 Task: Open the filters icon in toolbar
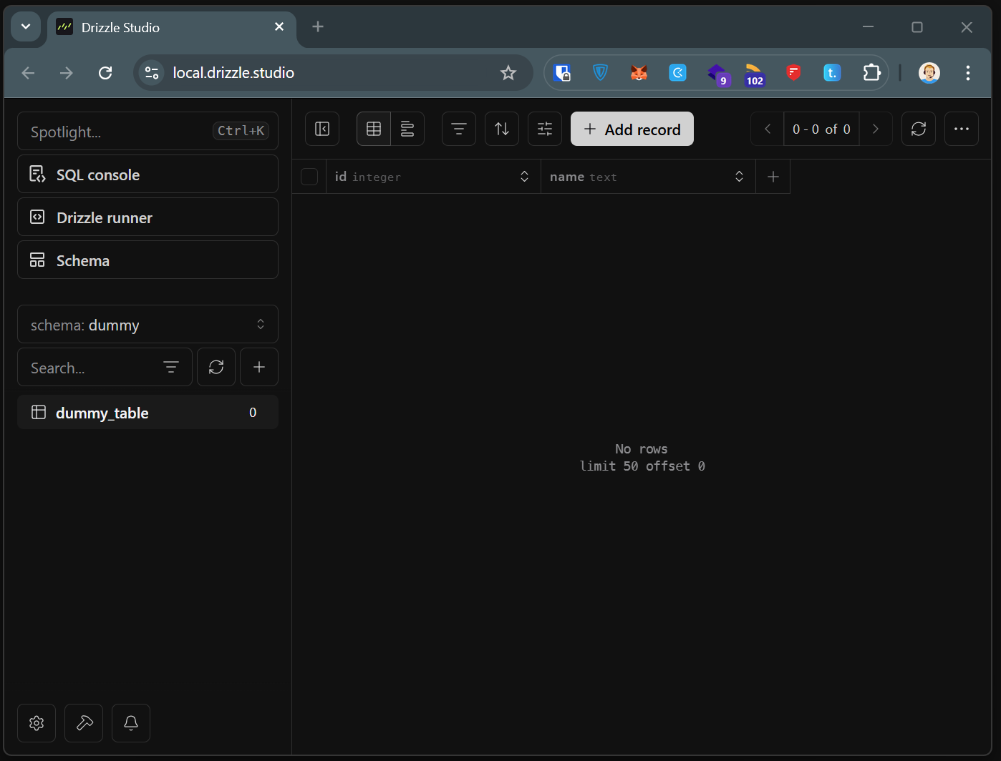459,129
